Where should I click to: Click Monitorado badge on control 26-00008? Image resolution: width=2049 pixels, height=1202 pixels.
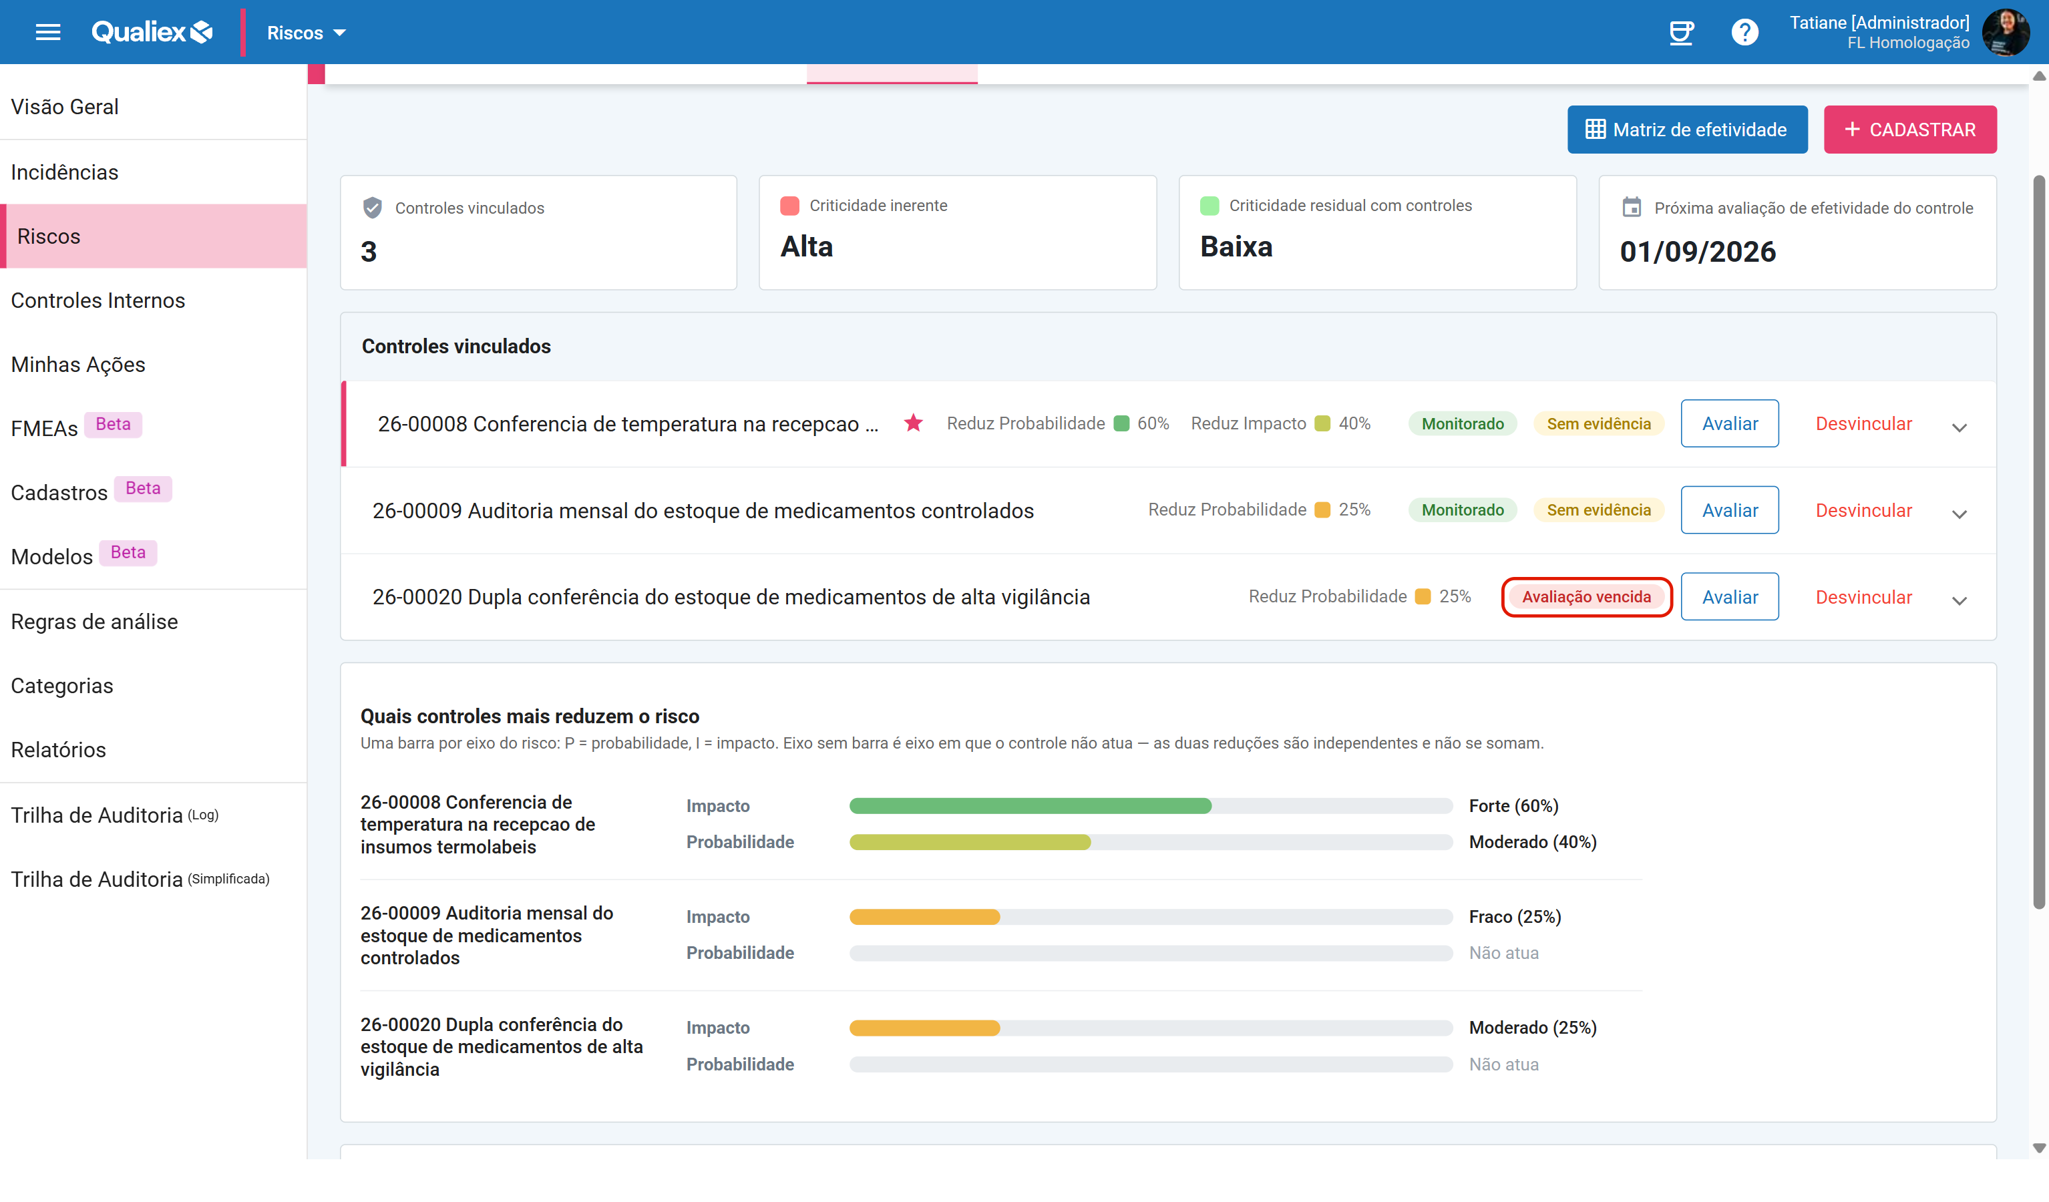1462,424
